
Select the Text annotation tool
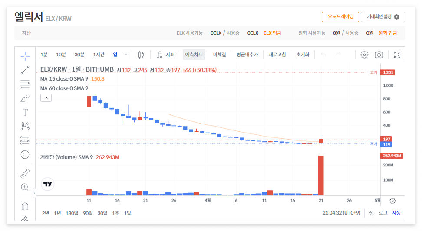(25, 112)
